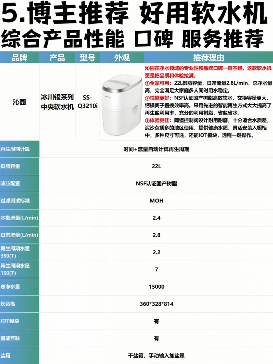Click the '再生周期水量 150(T)' label
273x364 pixels.
click(15, 269)
